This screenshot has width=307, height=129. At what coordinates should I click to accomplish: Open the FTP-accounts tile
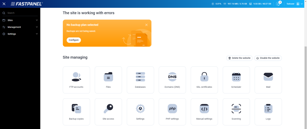pyautogui.click(x=76, y=79)
